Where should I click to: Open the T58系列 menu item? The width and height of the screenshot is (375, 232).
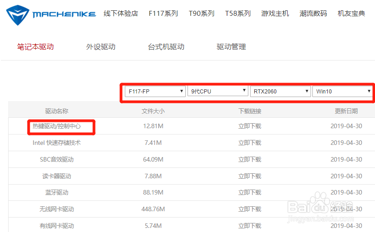(238, 14)
